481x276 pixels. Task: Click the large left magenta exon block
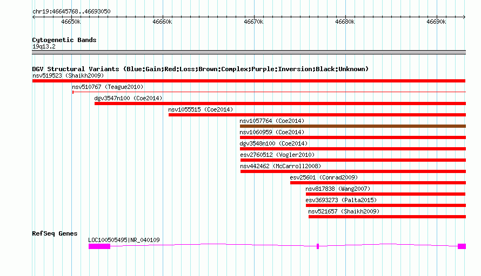tap(99, 246)
